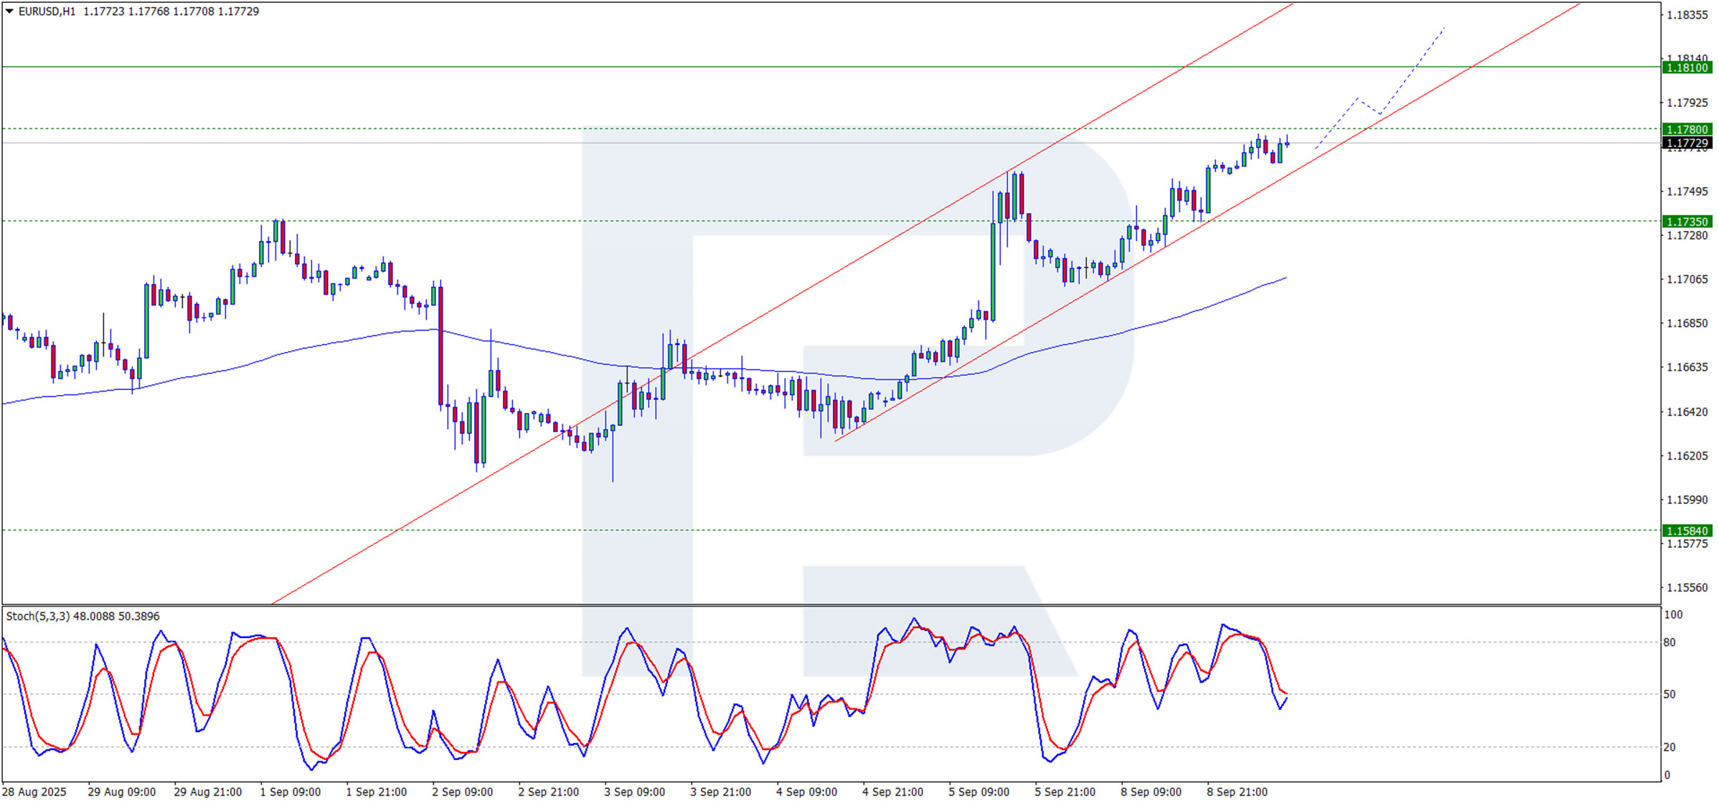Click the black 1.17729 current price tag
This screenshot has width=1718, height=803.
click(x=1686, y=143)
